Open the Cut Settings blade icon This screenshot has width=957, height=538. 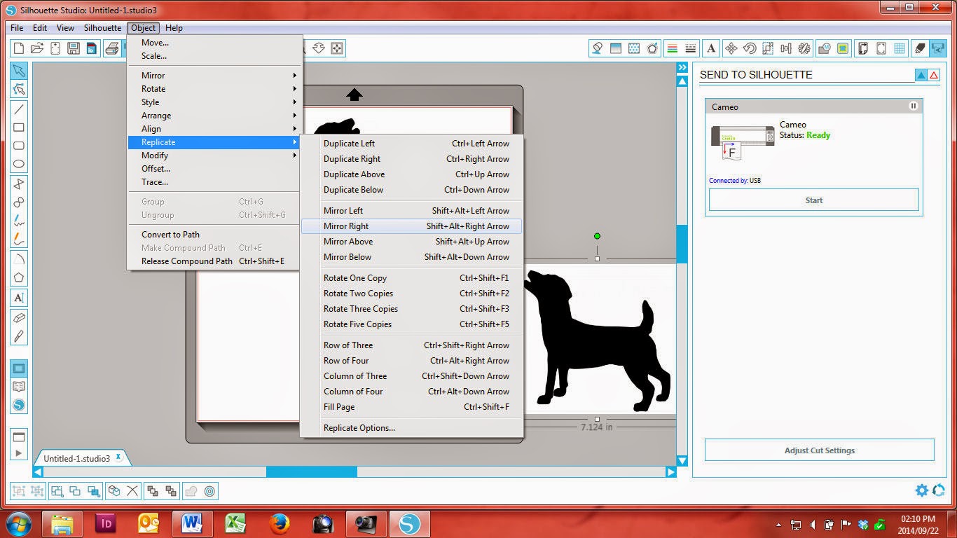[920, 48]
